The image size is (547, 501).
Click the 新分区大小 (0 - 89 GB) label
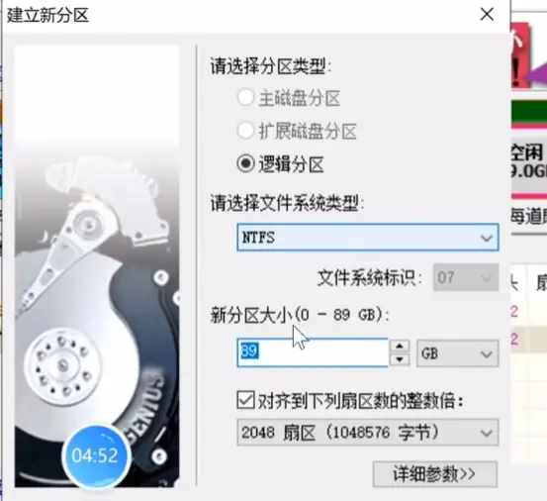tap(300, 316)
